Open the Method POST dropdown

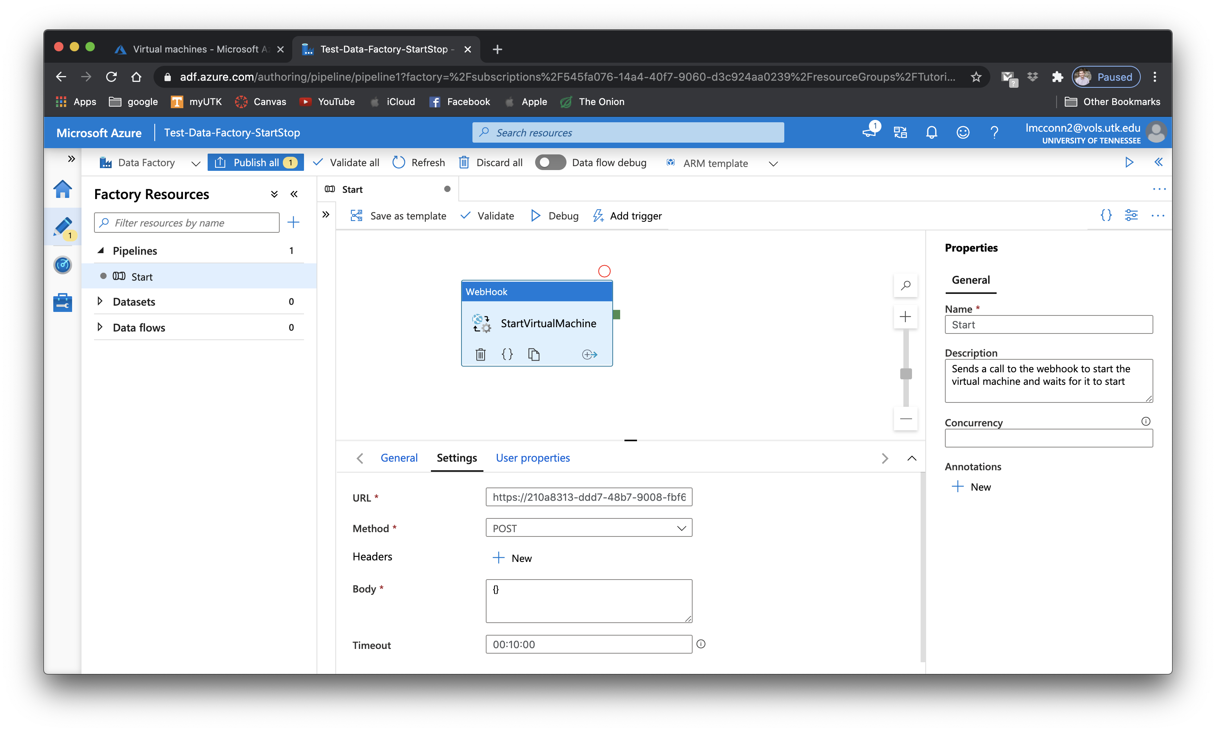589,528
